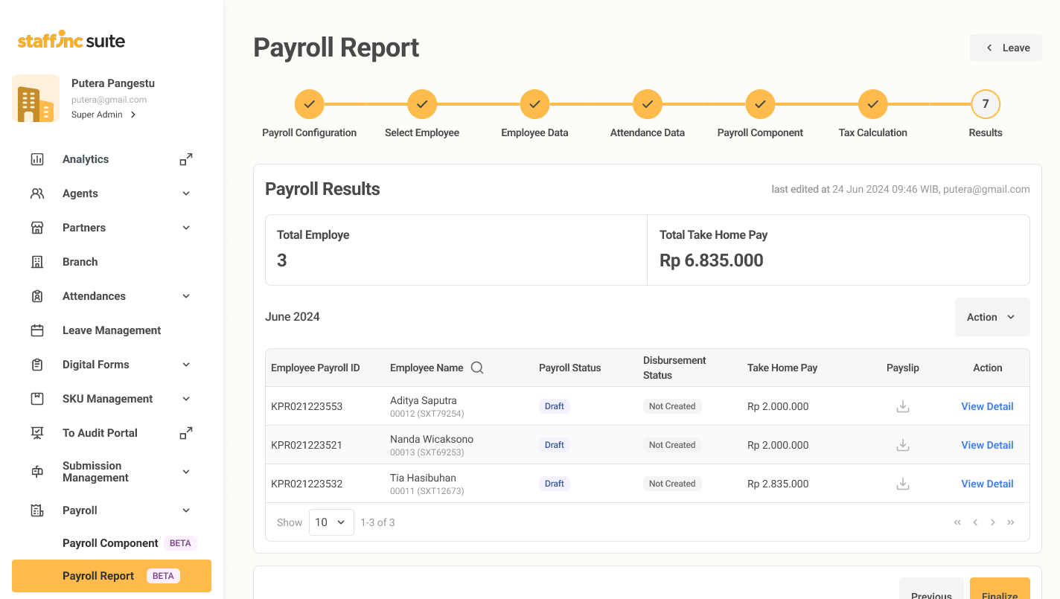Open Analytics external link icon
The width and height of the screenshot is (1060, 599).
(186, 159)
